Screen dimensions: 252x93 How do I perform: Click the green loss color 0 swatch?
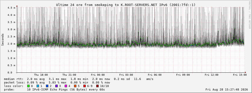[x=29, y=86]
